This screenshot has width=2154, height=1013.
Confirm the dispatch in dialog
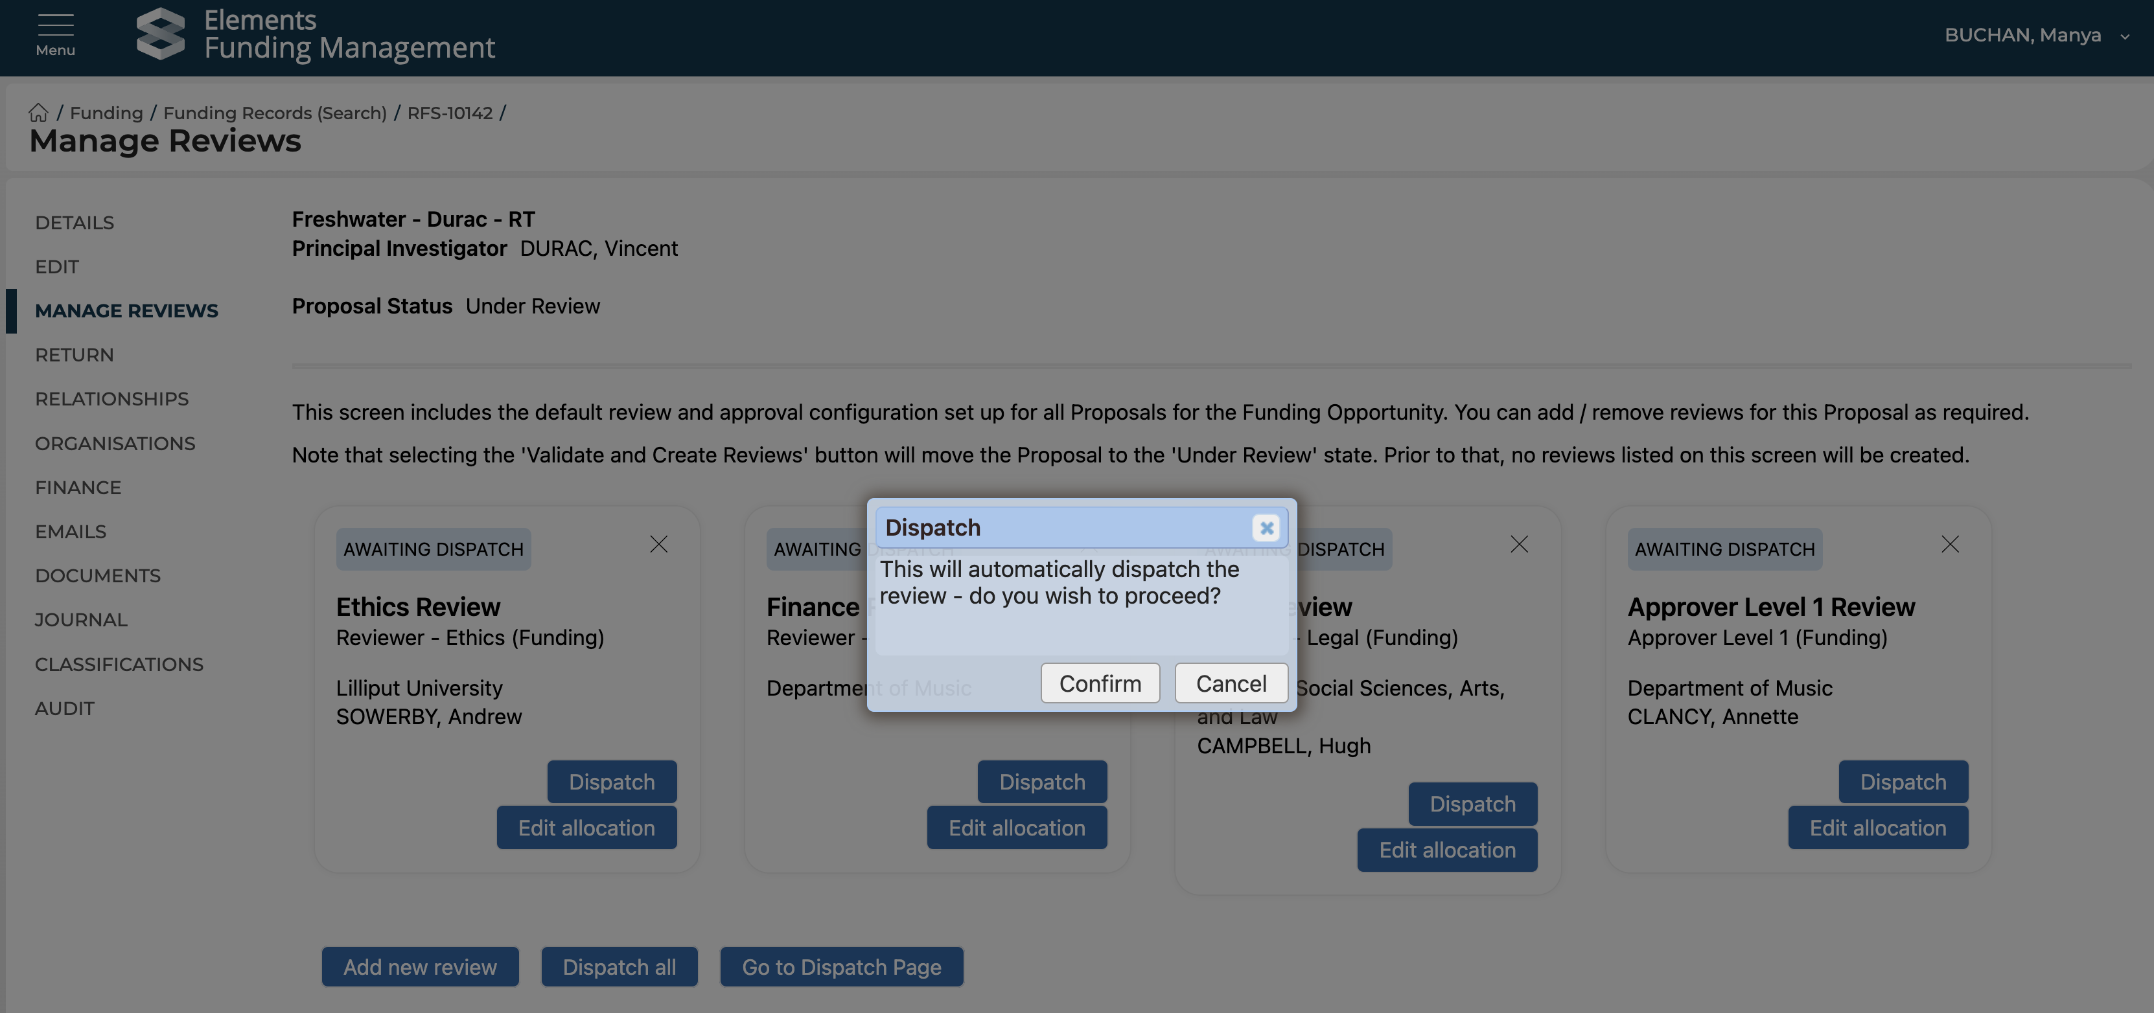(1100, 683)
